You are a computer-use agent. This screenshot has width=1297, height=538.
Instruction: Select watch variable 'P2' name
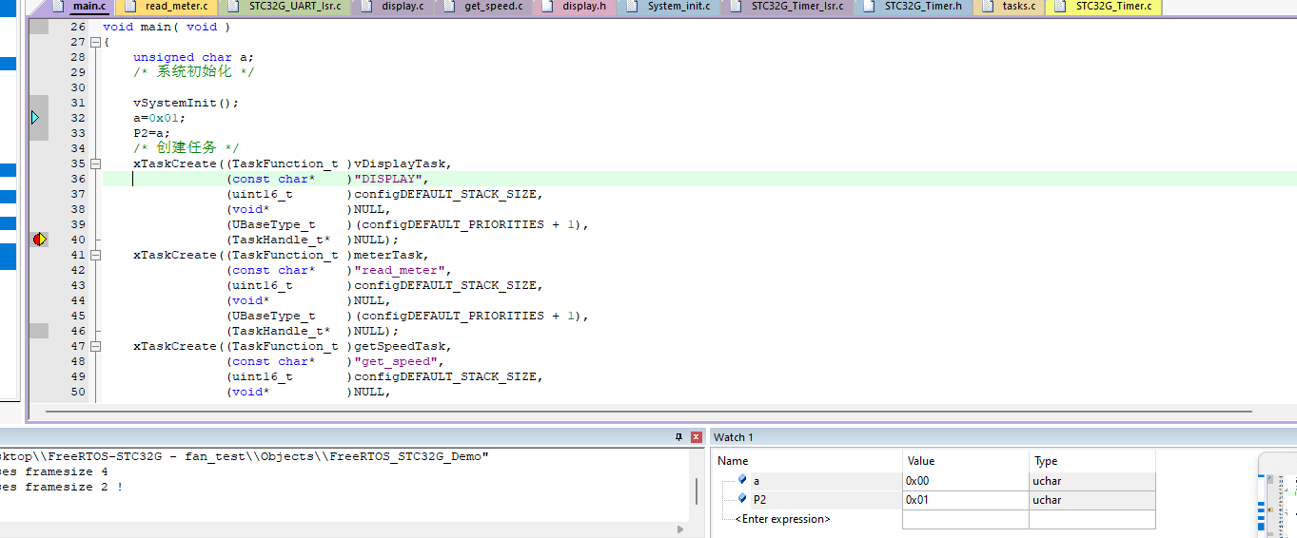(x=759, y=499)
